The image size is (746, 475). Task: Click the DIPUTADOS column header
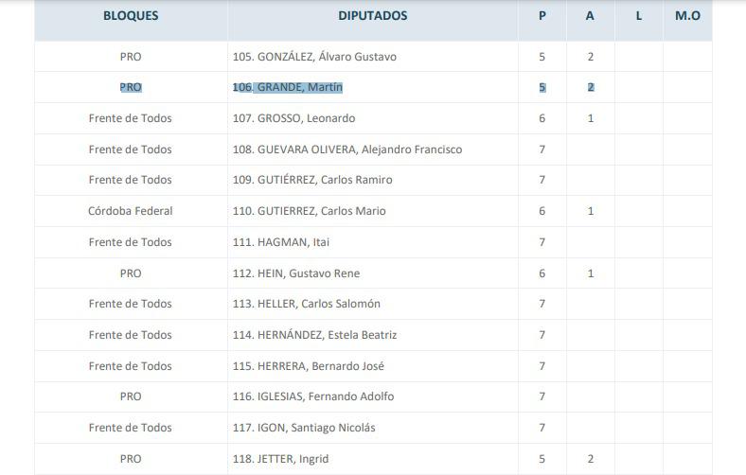coord(372,16)
